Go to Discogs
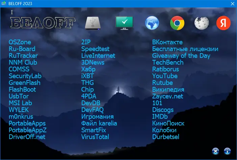Viewport: 237px width, 160px height. click(x=163, y=110)
